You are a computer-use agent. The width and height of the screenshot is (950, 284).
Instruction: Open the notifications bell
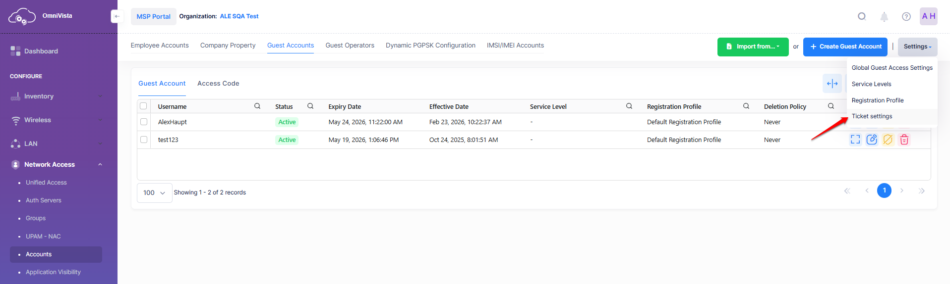coord(884,17)
